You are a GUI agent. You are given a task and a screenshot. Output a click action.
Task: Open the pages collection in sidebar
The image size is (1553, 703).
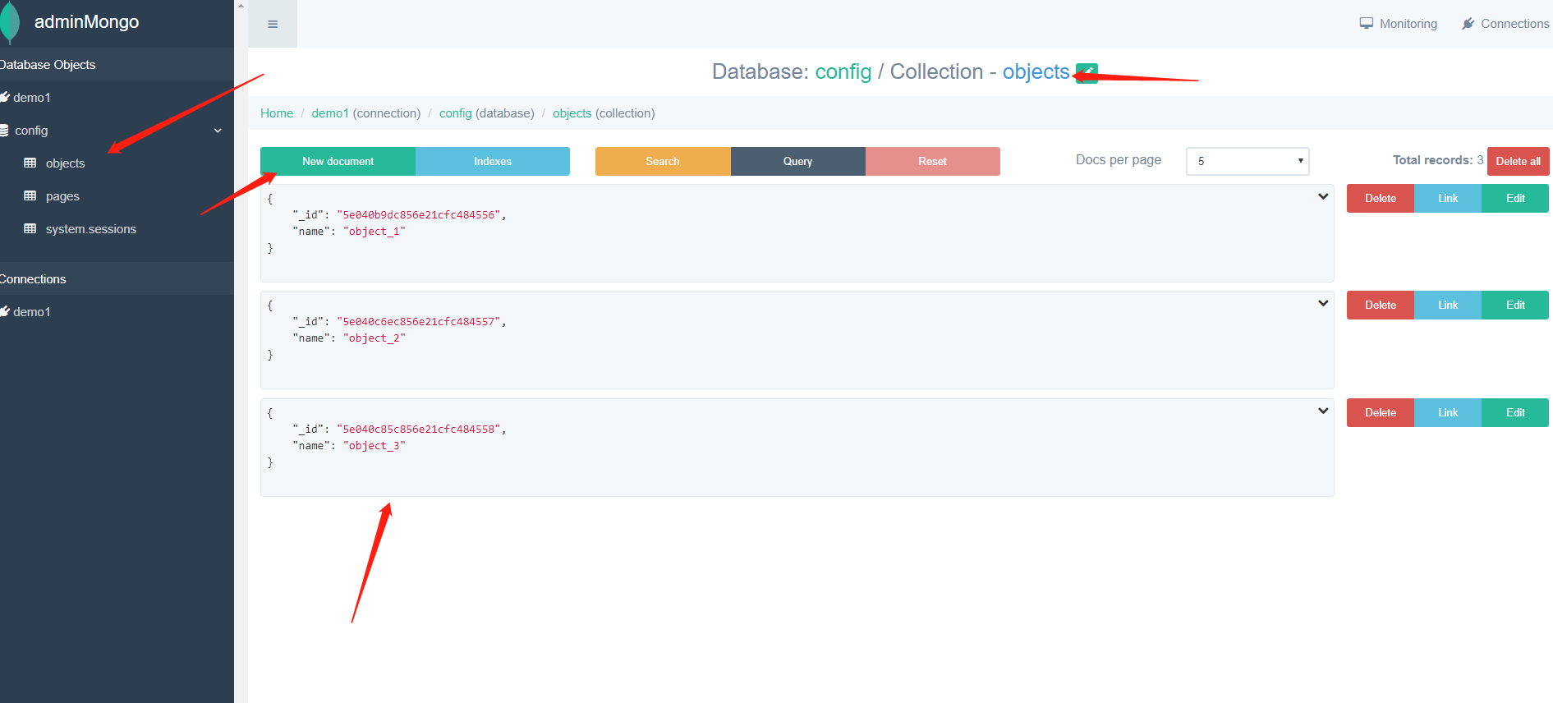point(62,196)
